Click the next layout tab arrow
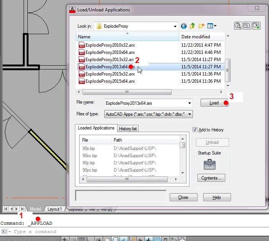The image size is (269, 241). pyautogui.click(x=17, y=209)
